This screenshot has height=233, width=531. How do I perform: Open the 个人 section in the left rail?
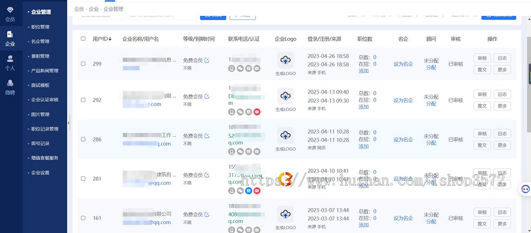pyautogui.click(x=10, y=63)
